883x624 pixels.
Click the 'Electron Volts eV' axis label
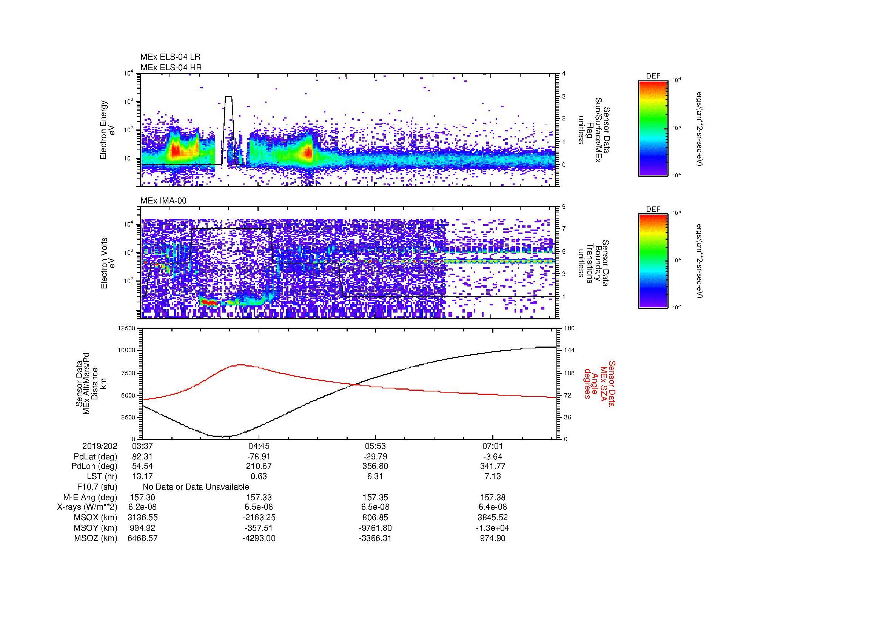coord(107,263)
